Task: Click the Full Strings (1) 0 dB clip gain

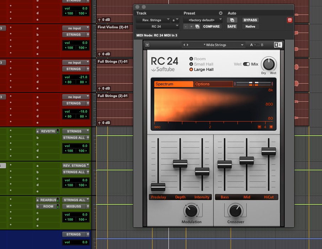Action: 104,89
